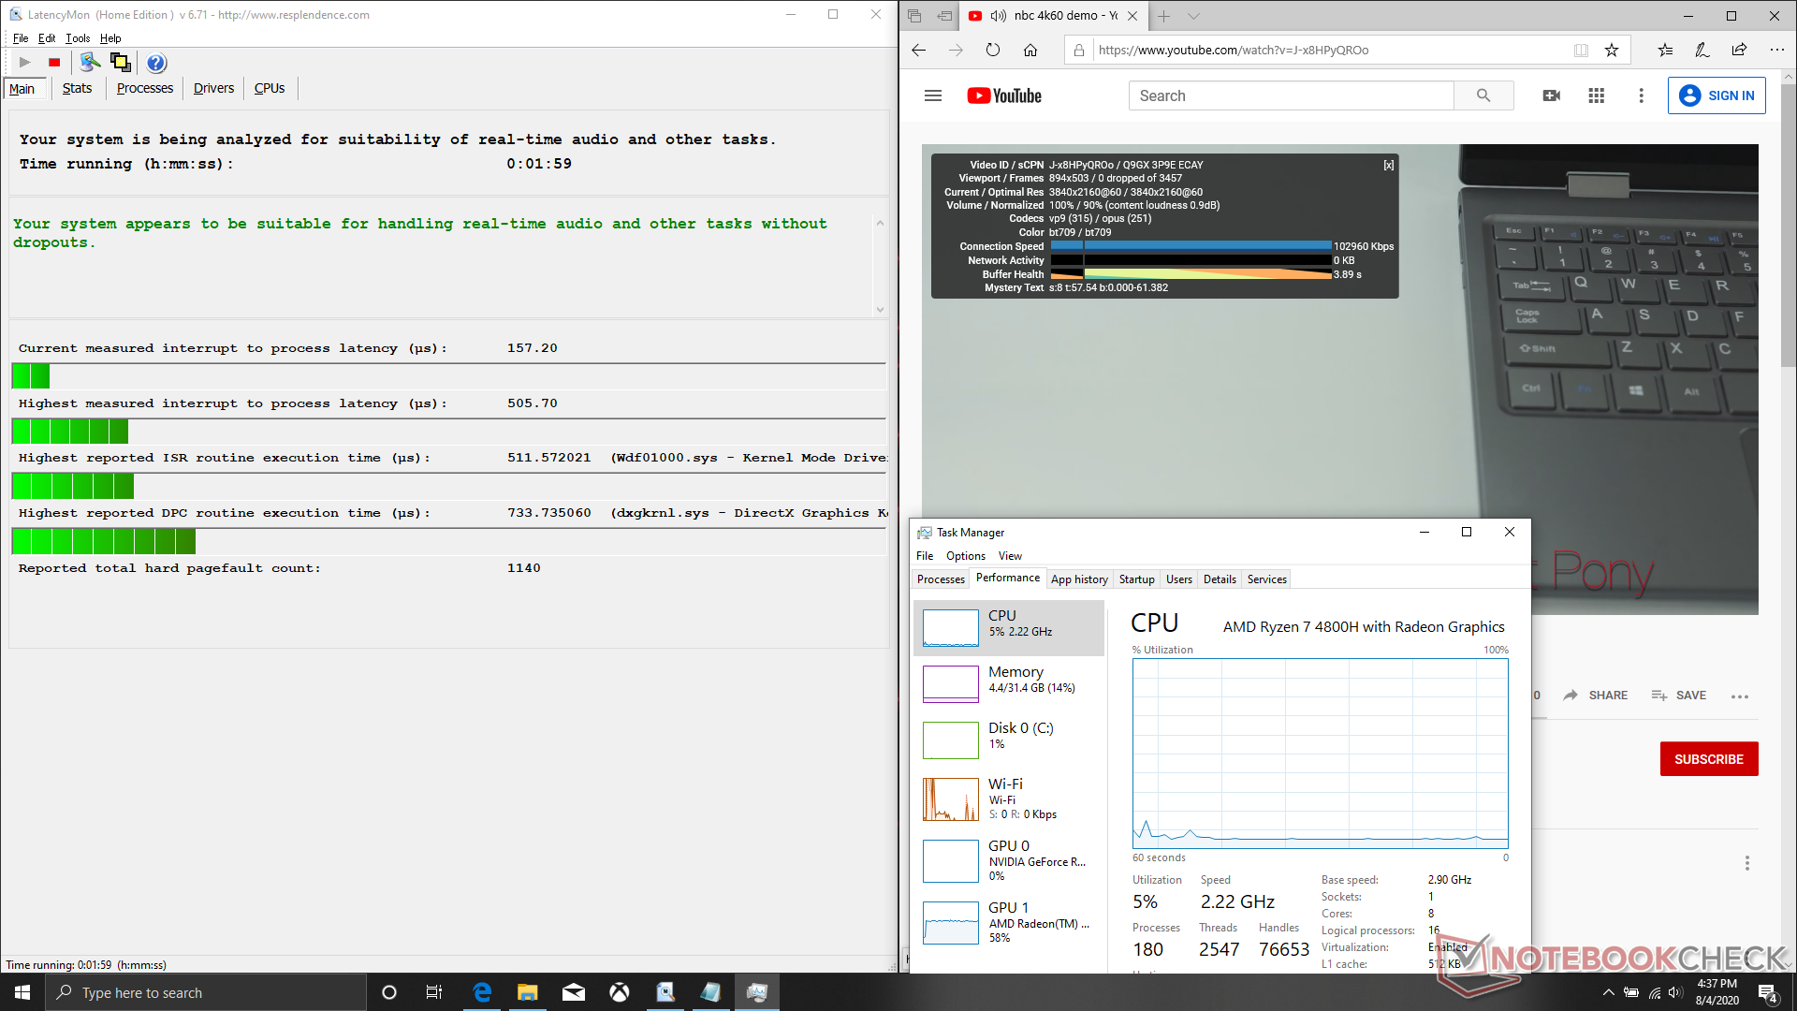The width and height of the screenshot is (1797, 1011).
Task: Click the YouTube search magnifier icon
Action: [x=1483, y=95]
